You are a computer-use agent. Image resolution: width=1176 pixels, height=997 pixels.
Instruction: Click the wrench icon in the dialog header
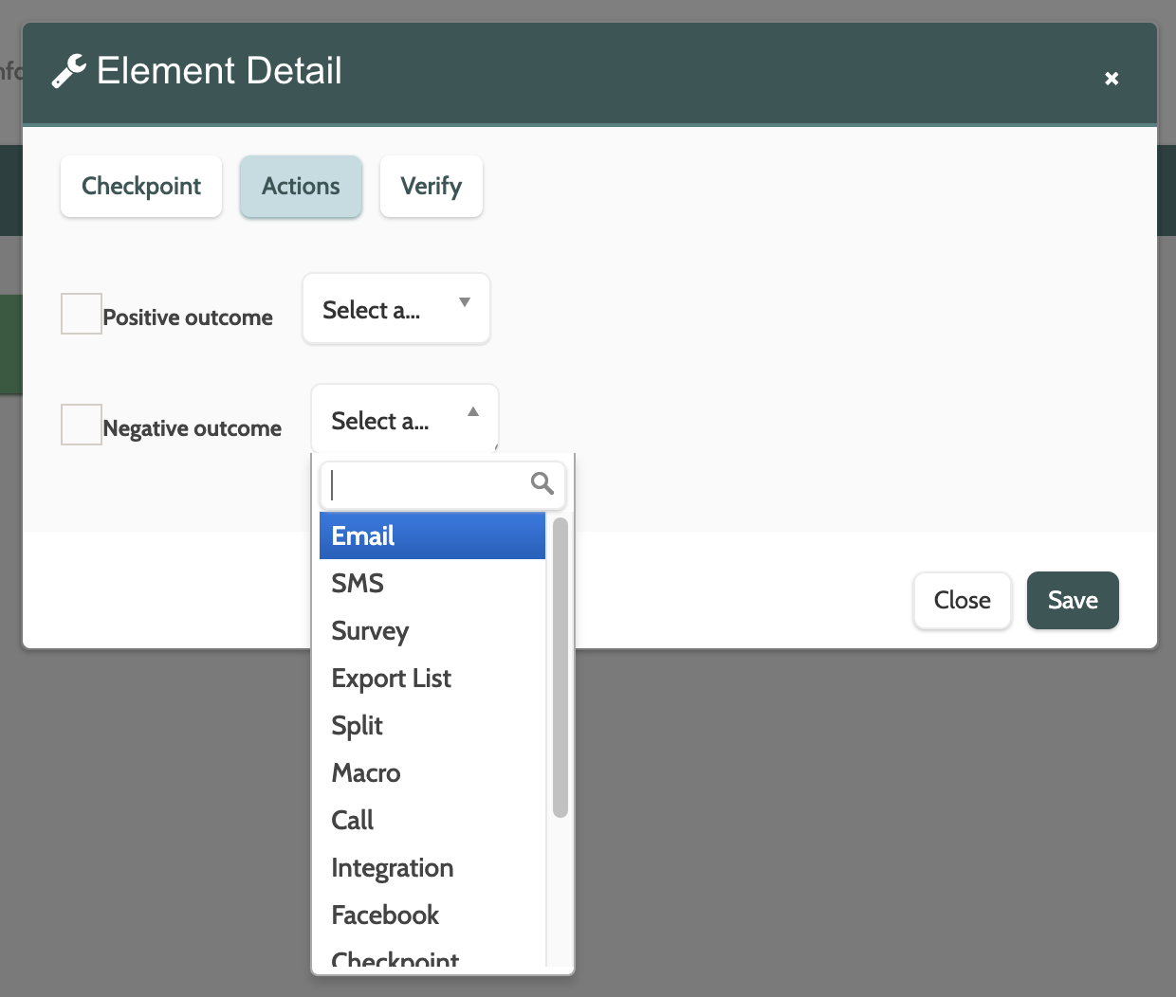click(68, 71)
